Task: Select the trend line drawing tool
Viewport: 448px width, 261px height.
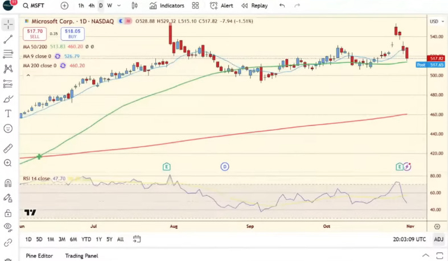Action: pos(8,39)
